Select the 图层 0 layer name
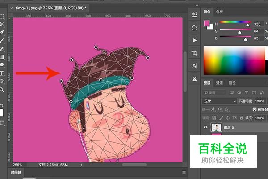 229,128
